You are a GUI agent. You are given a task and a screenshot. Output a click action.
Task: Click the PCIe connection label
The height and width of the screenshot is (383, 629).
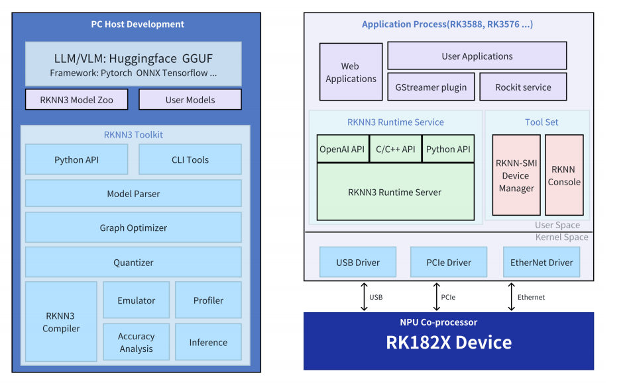pos(448,298)
